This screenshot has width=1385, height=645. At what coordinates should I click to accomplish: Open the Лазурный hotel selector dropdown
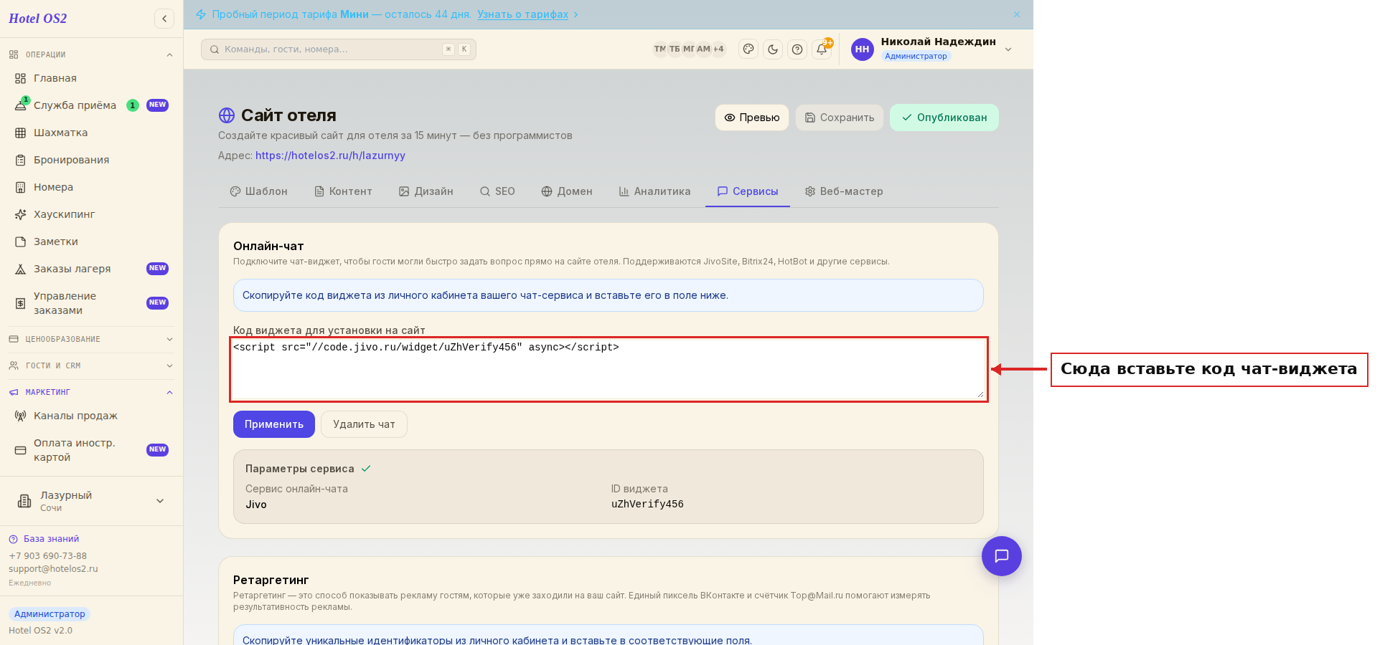point(91,501)
